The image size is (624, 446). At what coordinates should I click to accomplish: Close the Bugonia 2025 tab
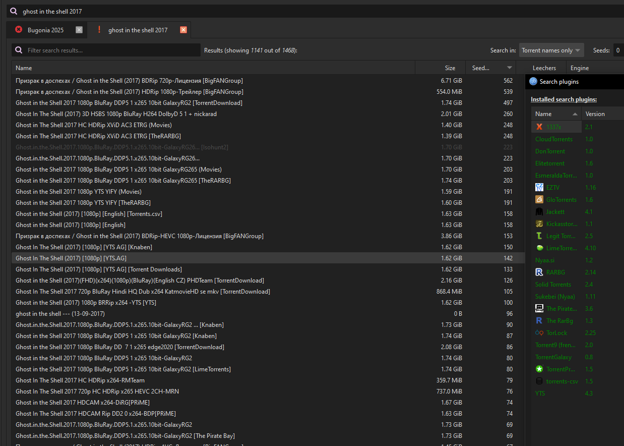click(x=79, y=30)
